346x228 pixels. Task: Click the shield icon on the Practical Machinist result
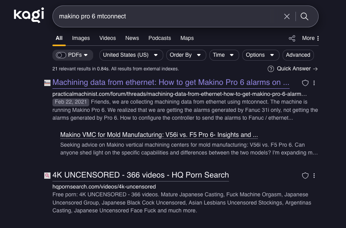(305, 83)
